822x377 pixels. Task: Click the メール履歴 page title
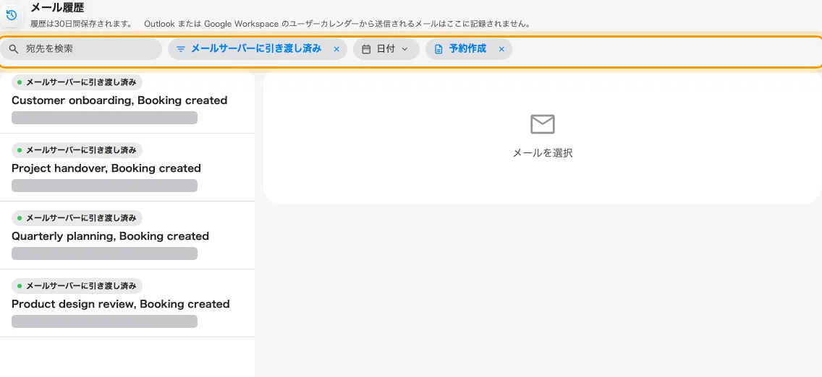pos(58,8)
